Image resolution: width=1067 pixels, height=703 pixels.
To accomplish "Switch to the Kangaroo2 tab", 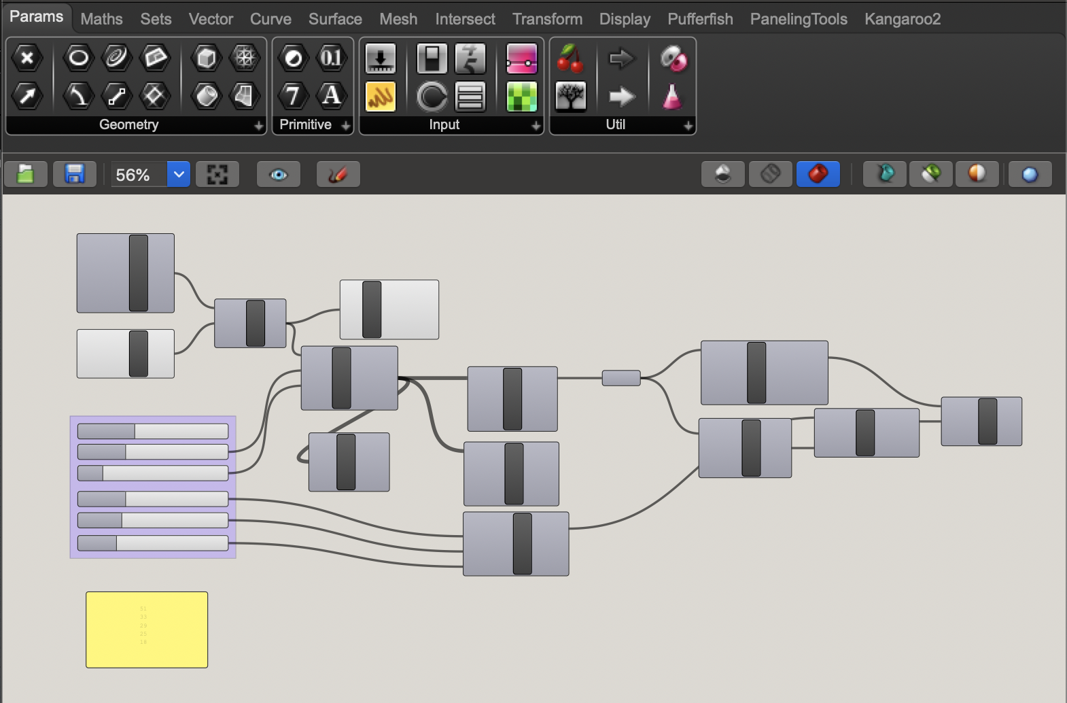I will click(902, 19).
